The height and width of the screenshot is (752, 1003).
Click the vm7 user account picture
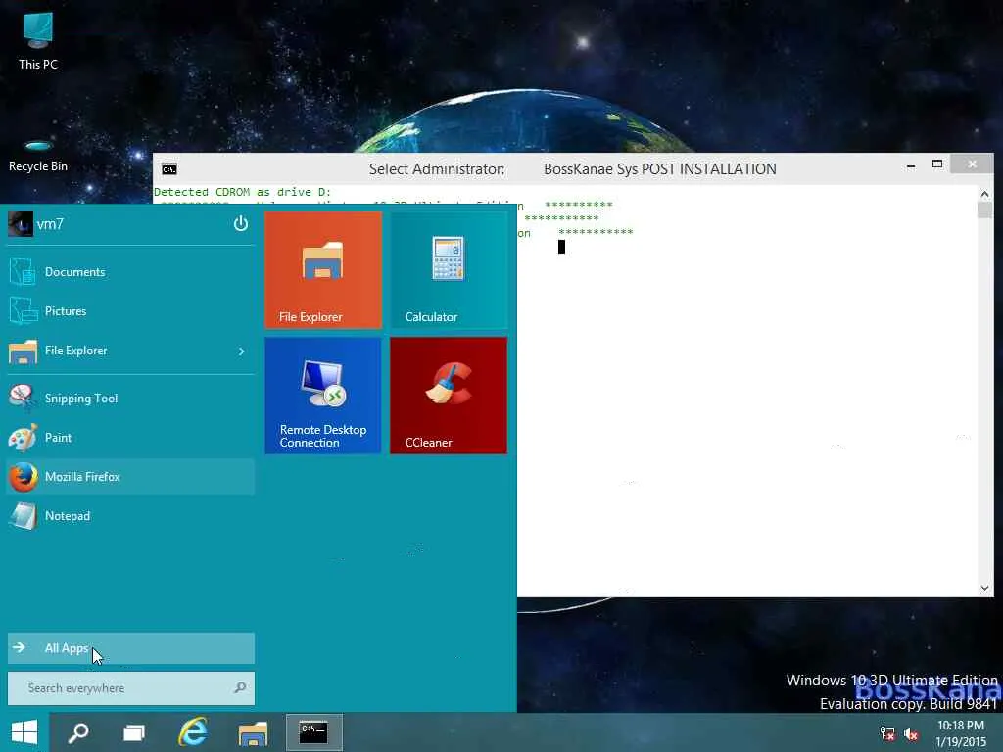coord(21,224)
